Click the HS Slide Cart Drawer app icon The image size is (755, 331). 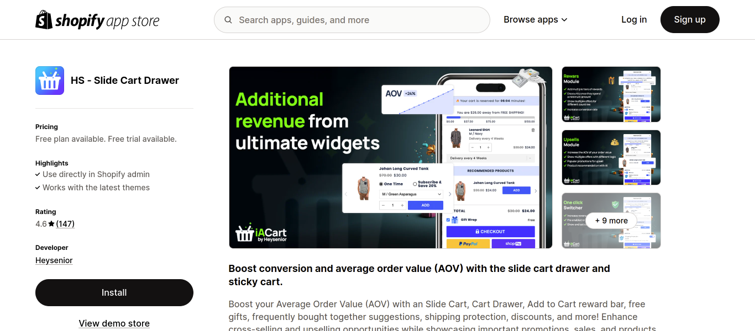point(50,81)
